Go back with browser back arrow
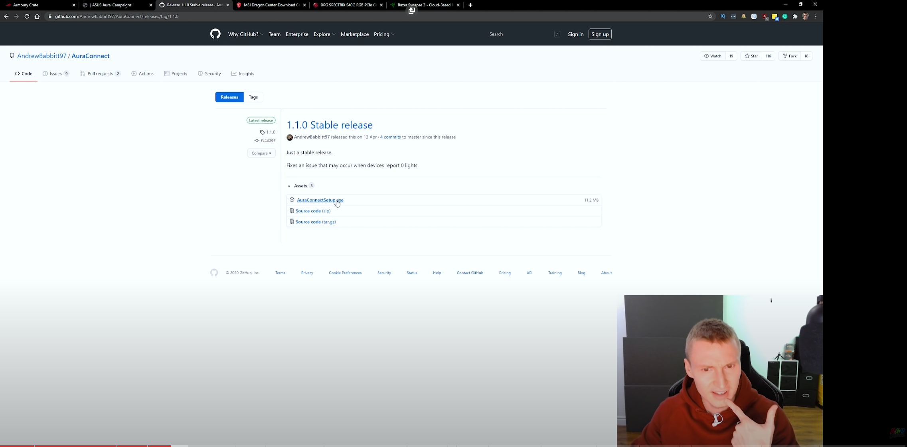 click(6, 16)
